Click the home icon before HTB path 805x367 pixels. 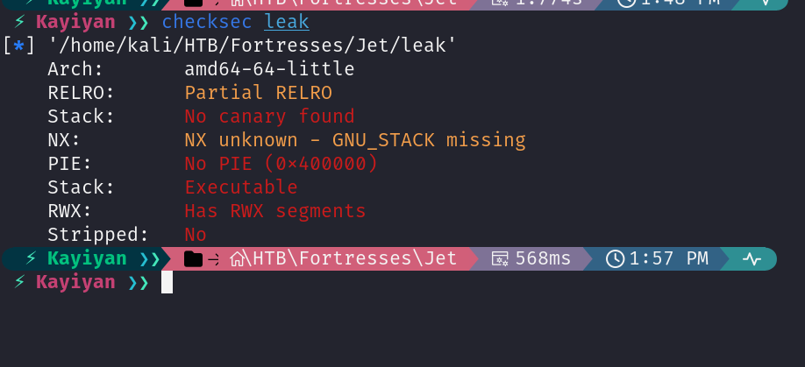(238, 258)
